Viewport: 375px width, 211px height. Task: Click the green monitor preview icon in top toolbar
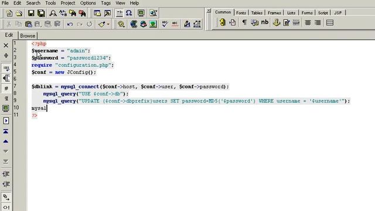[141, 13]
